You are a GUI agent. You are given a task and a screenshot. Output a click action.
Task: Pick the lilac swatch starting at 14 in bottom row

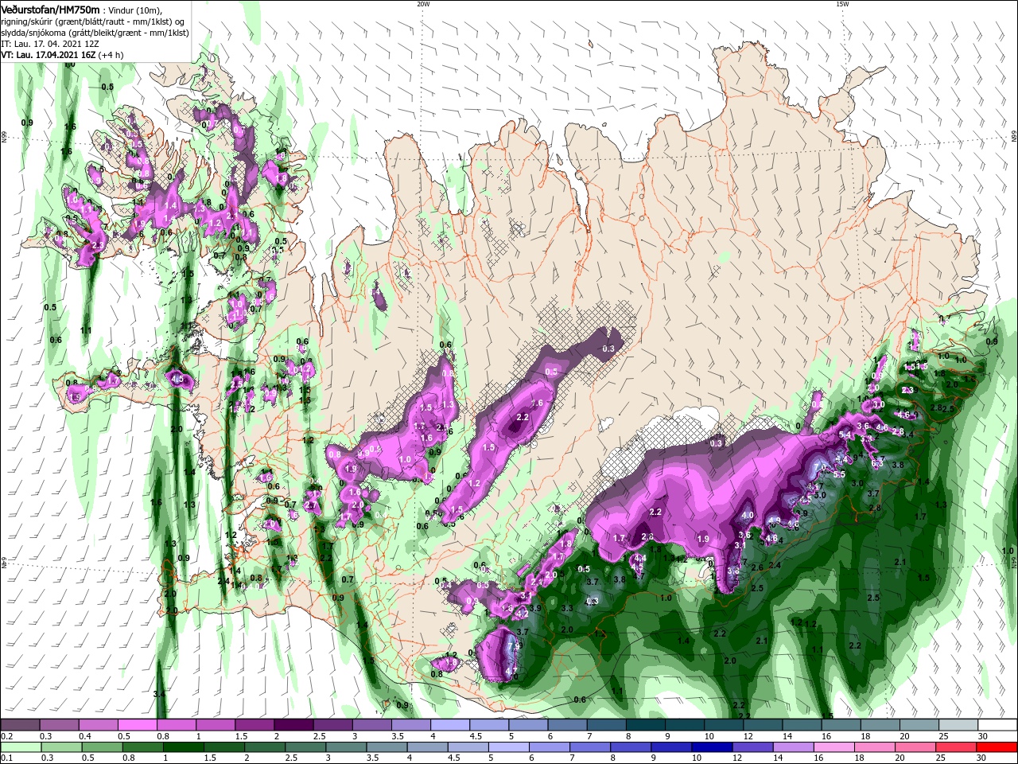pyautogui.click(x=795, y=746)
